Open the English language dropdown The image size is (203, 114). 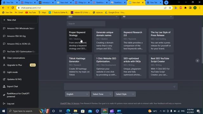pyautogui.click(x=77, y=94)
